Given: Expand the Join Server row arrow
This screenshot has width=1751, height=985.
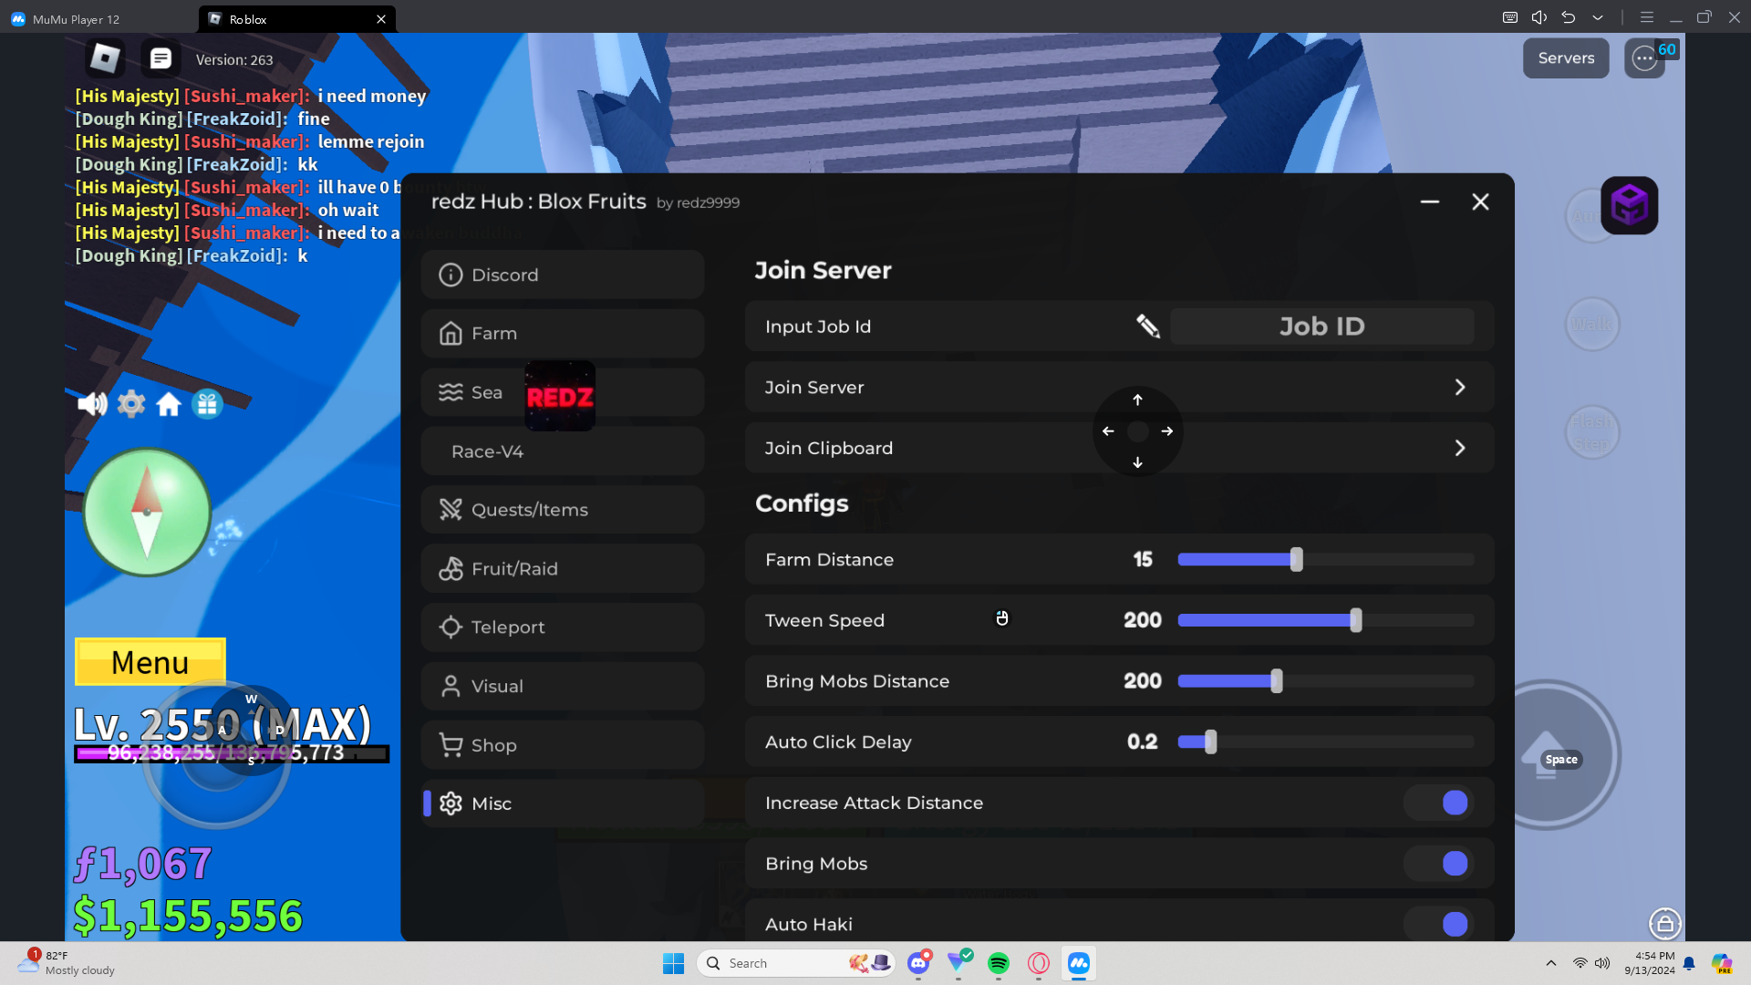Looking at the screenshot, I should coord(1460,388).
